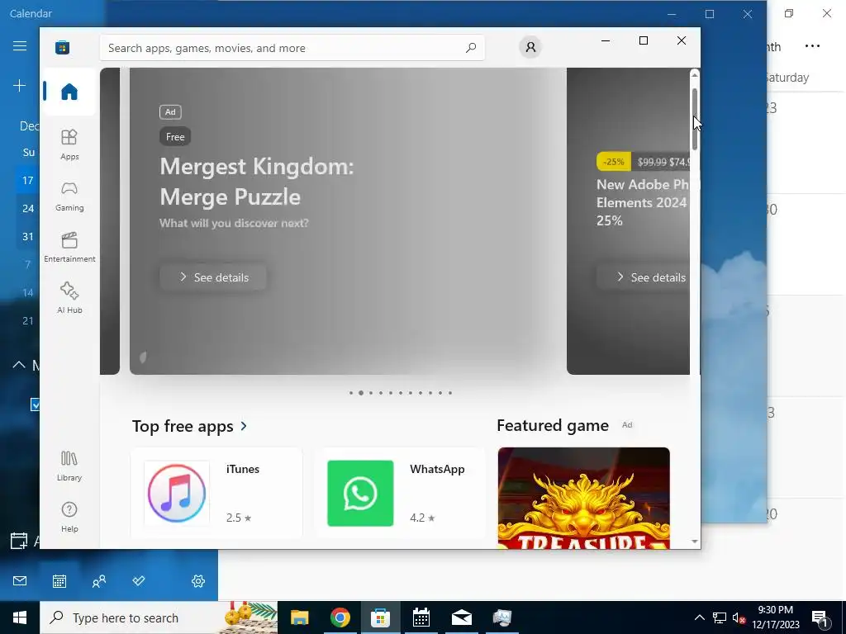846x634 pixels.
Task: Click the Store vertical scrollbar thumb
Action: coord(695,119)
